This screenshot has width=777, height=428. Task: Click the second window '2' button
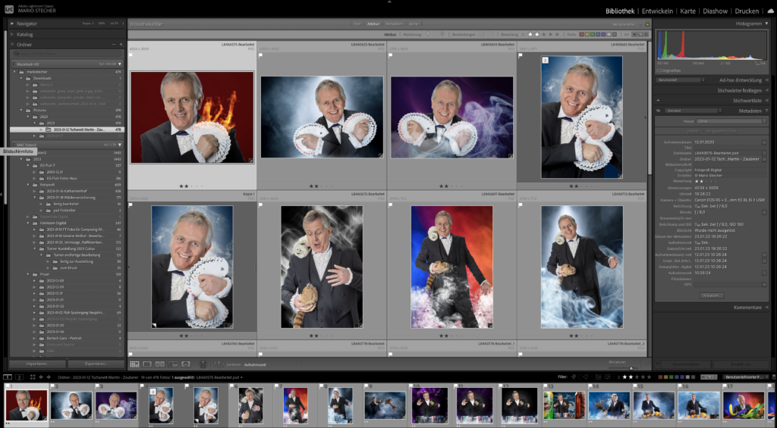19,377
